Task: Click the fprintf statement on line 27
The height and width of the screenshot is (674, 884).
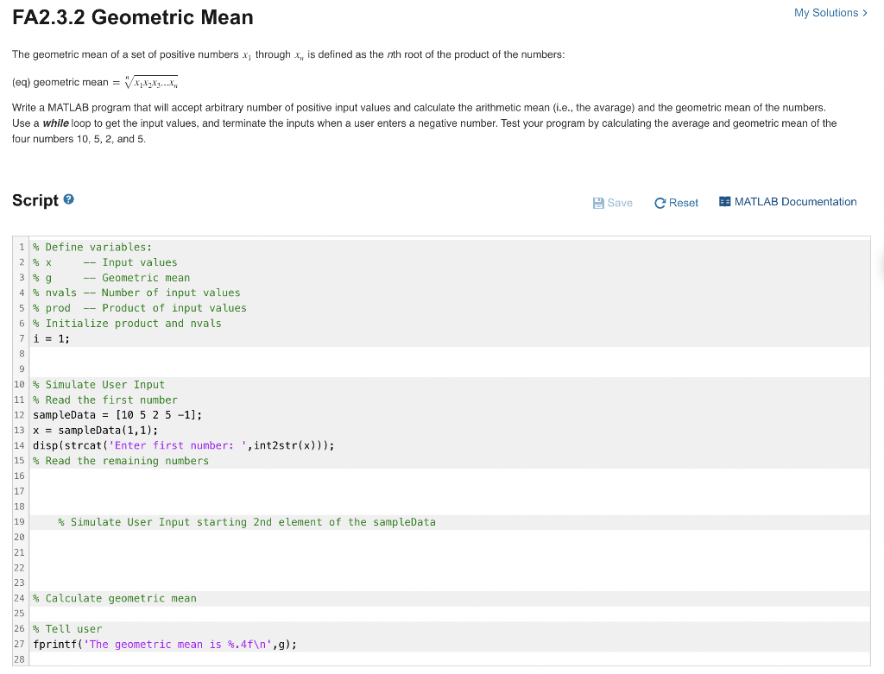Action: click(x=164, y=644)
